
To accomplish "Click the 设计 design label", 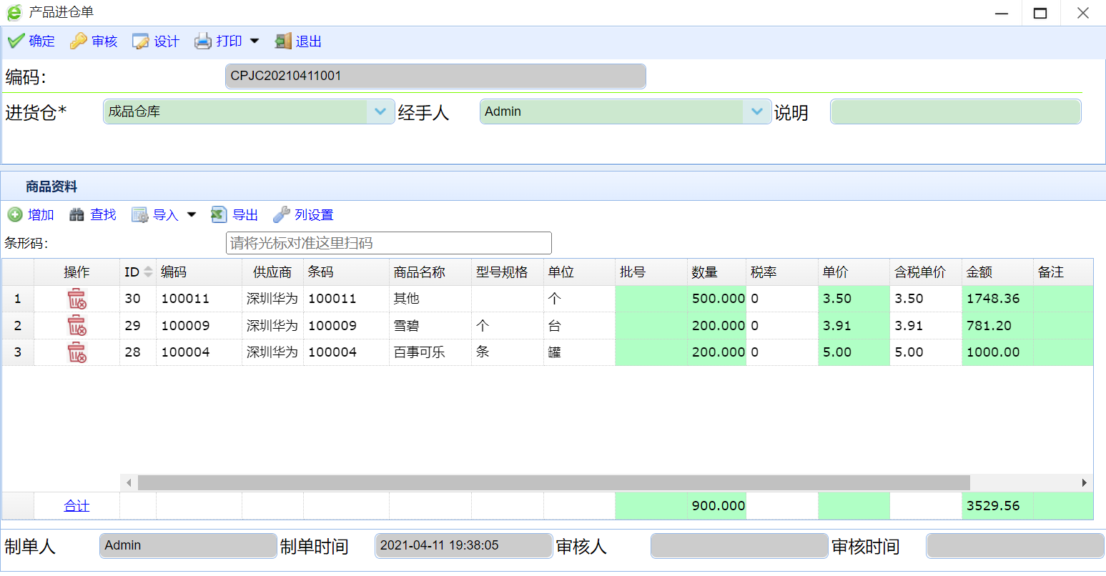I will click(x=167, y=41).
